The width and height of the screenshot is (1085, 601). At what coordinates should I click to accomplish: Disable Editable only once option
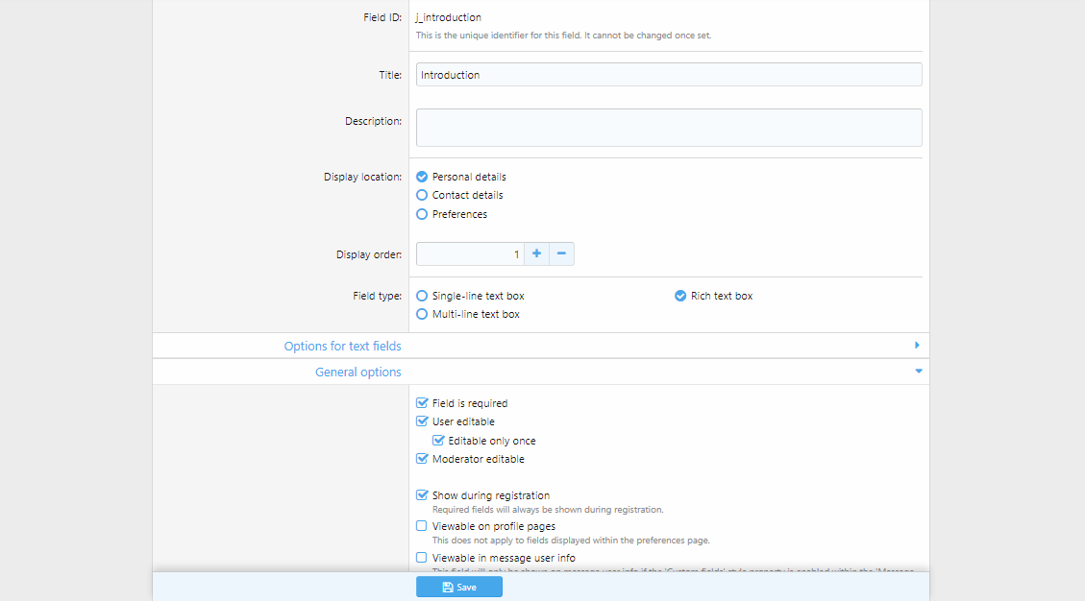pos(438,441)
